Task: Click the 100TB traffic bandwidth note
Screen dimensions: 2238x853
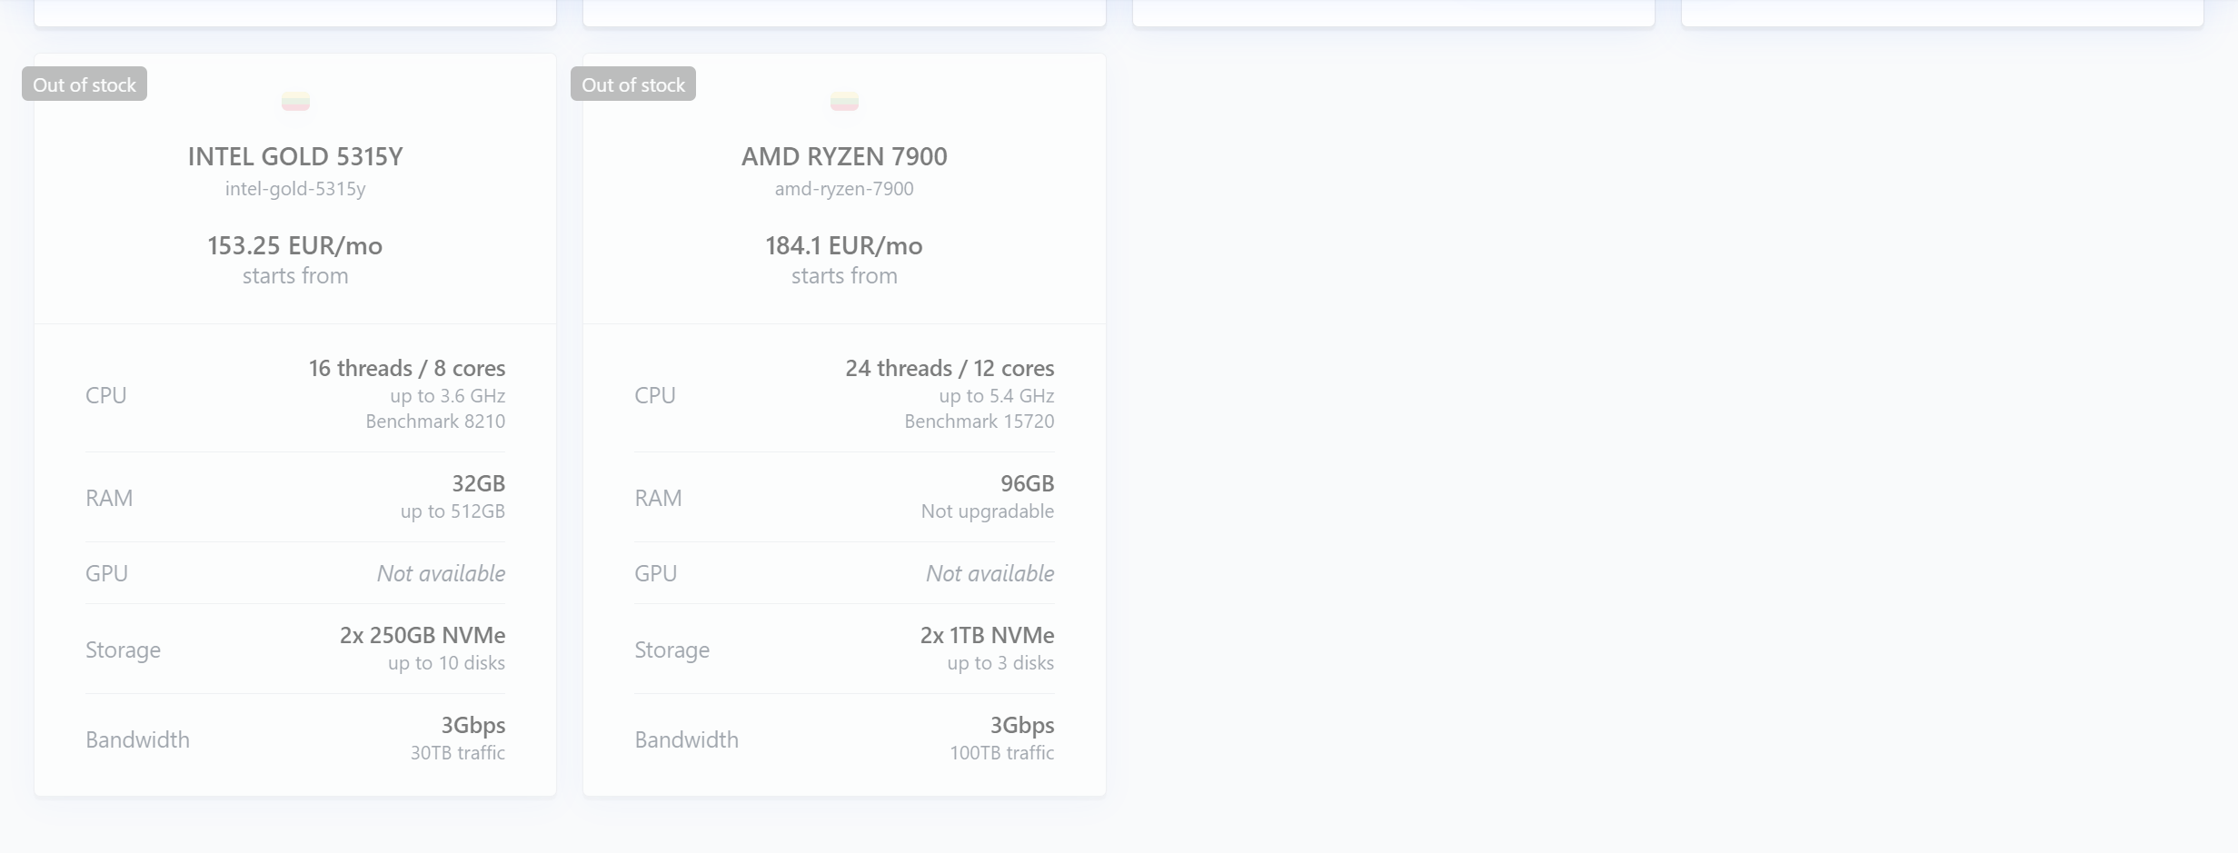Action: click(1001, 753)
